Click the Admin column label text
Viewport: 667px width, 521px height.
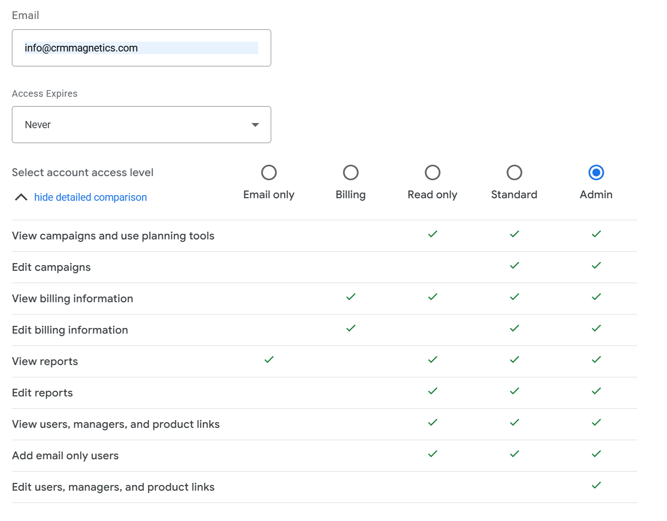(x=596, y=195)
